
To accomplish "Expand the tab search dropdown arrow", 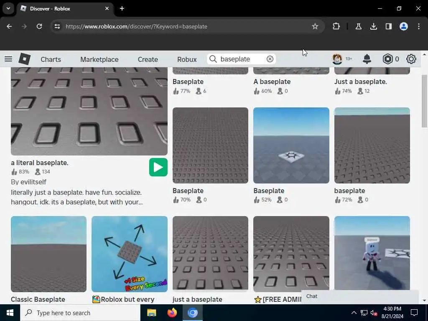I will [x=8, y=8].
